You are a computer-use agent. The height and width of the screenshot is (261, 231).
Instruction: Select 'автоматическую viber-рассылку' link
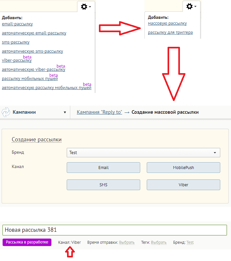34,70
